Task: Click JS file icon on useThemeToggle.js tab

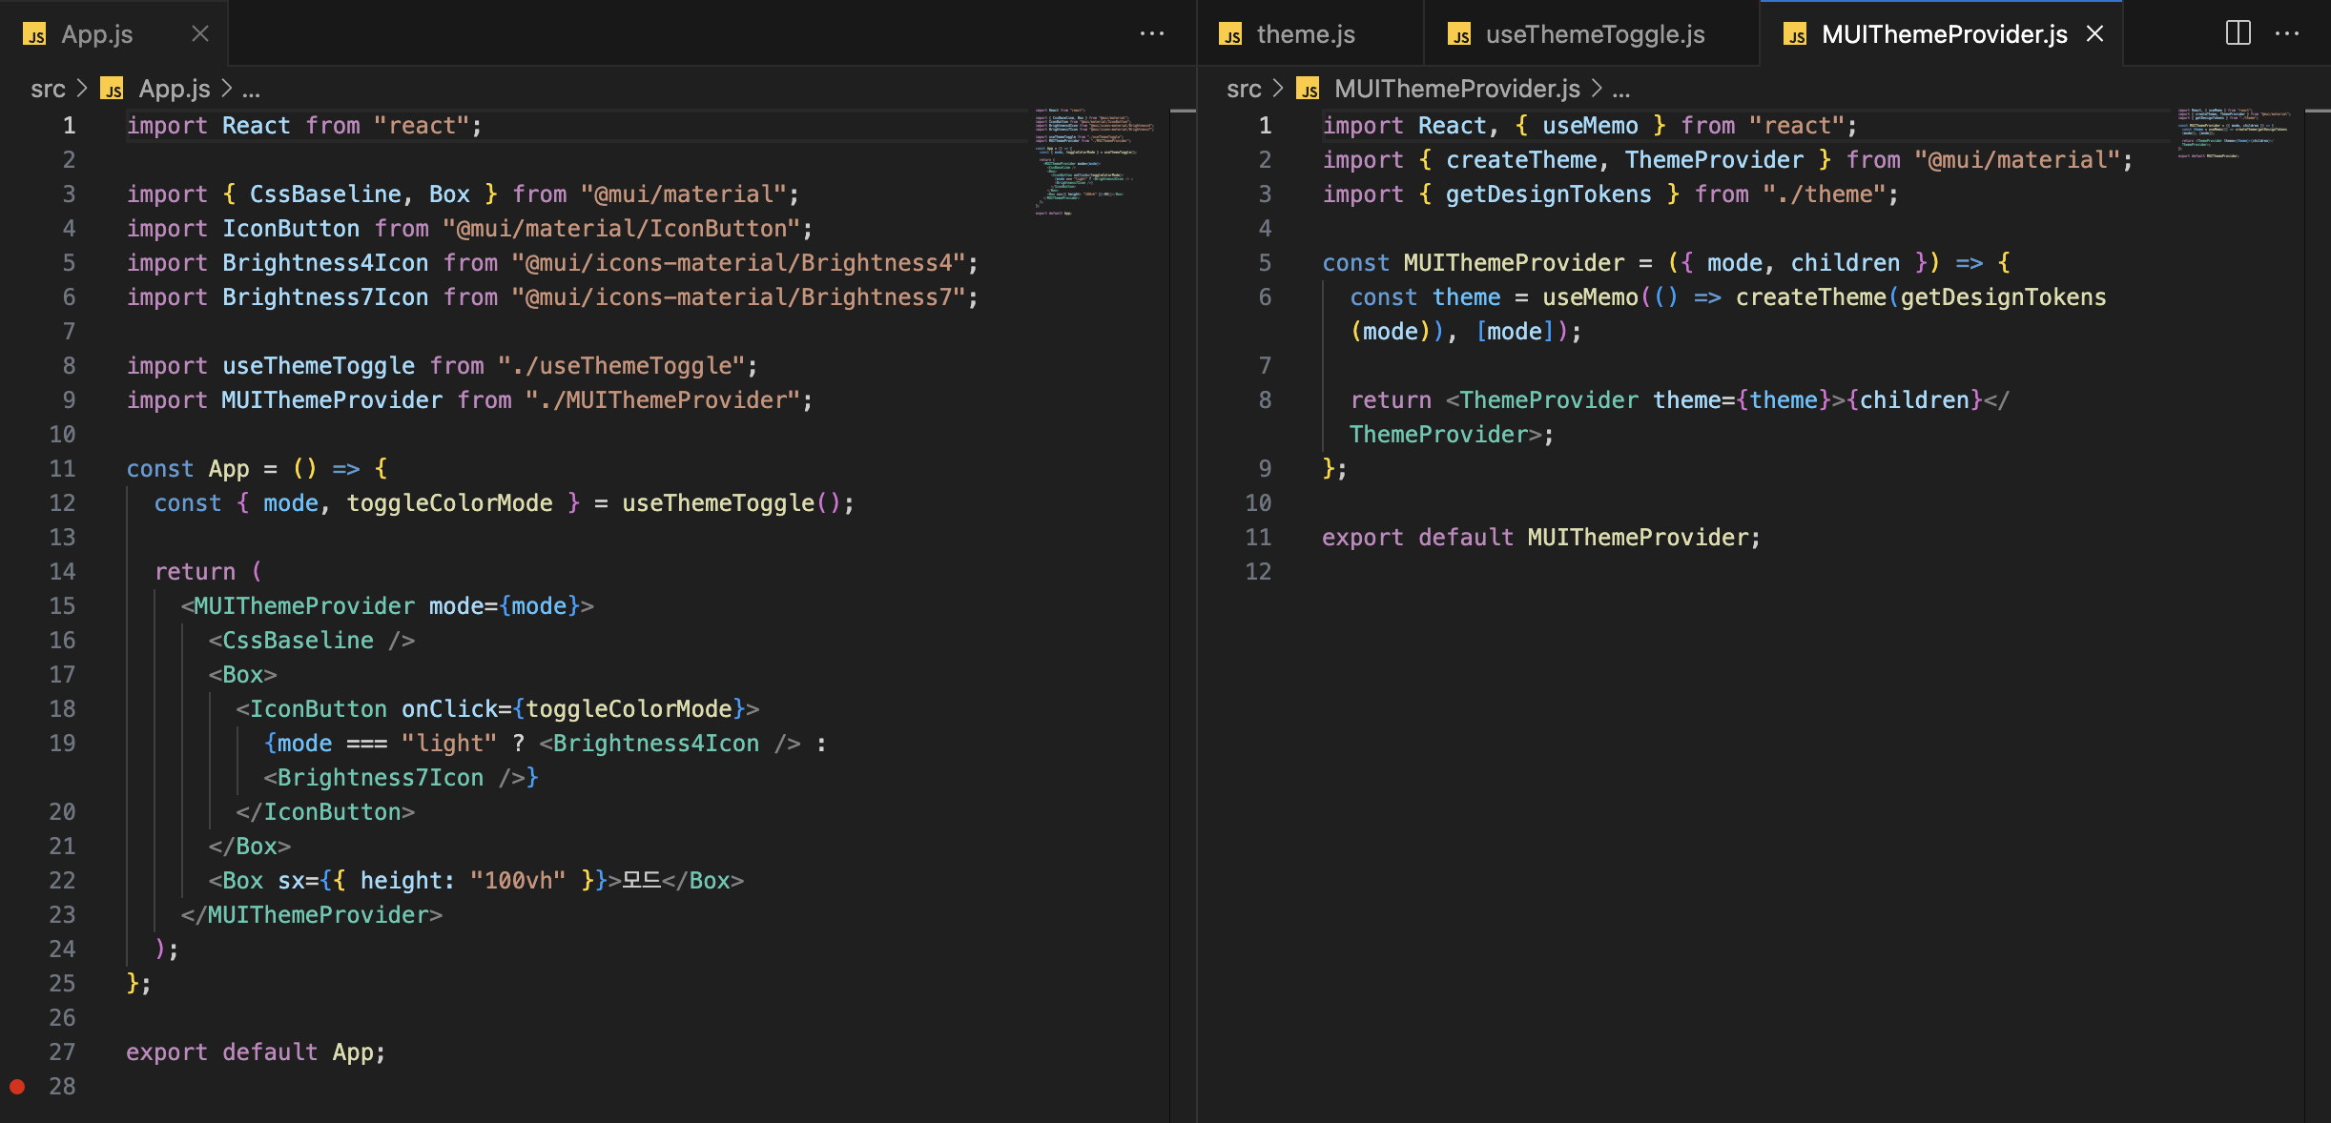Action: coord(1459,35)
